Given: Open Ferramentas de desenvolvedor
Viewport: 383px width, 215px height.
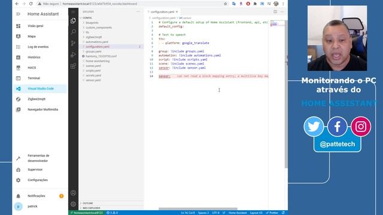Looking at the screenshot, I should click(x=39, y=158).
